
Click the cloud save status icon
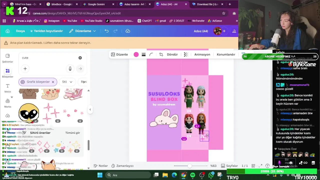point(128,31)
